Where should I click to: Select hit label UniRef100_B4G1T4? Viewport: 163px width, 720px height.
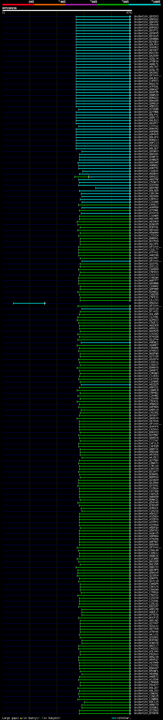coord(146,84)
